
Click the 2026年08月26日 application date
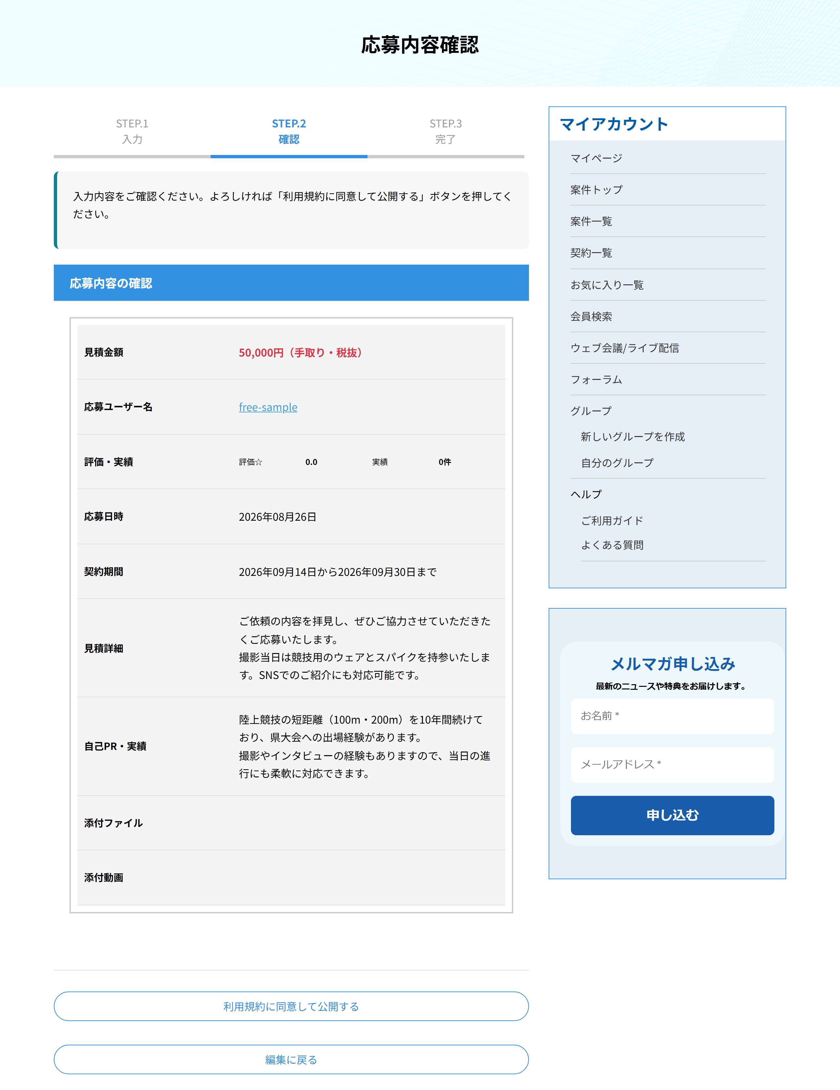277,516
